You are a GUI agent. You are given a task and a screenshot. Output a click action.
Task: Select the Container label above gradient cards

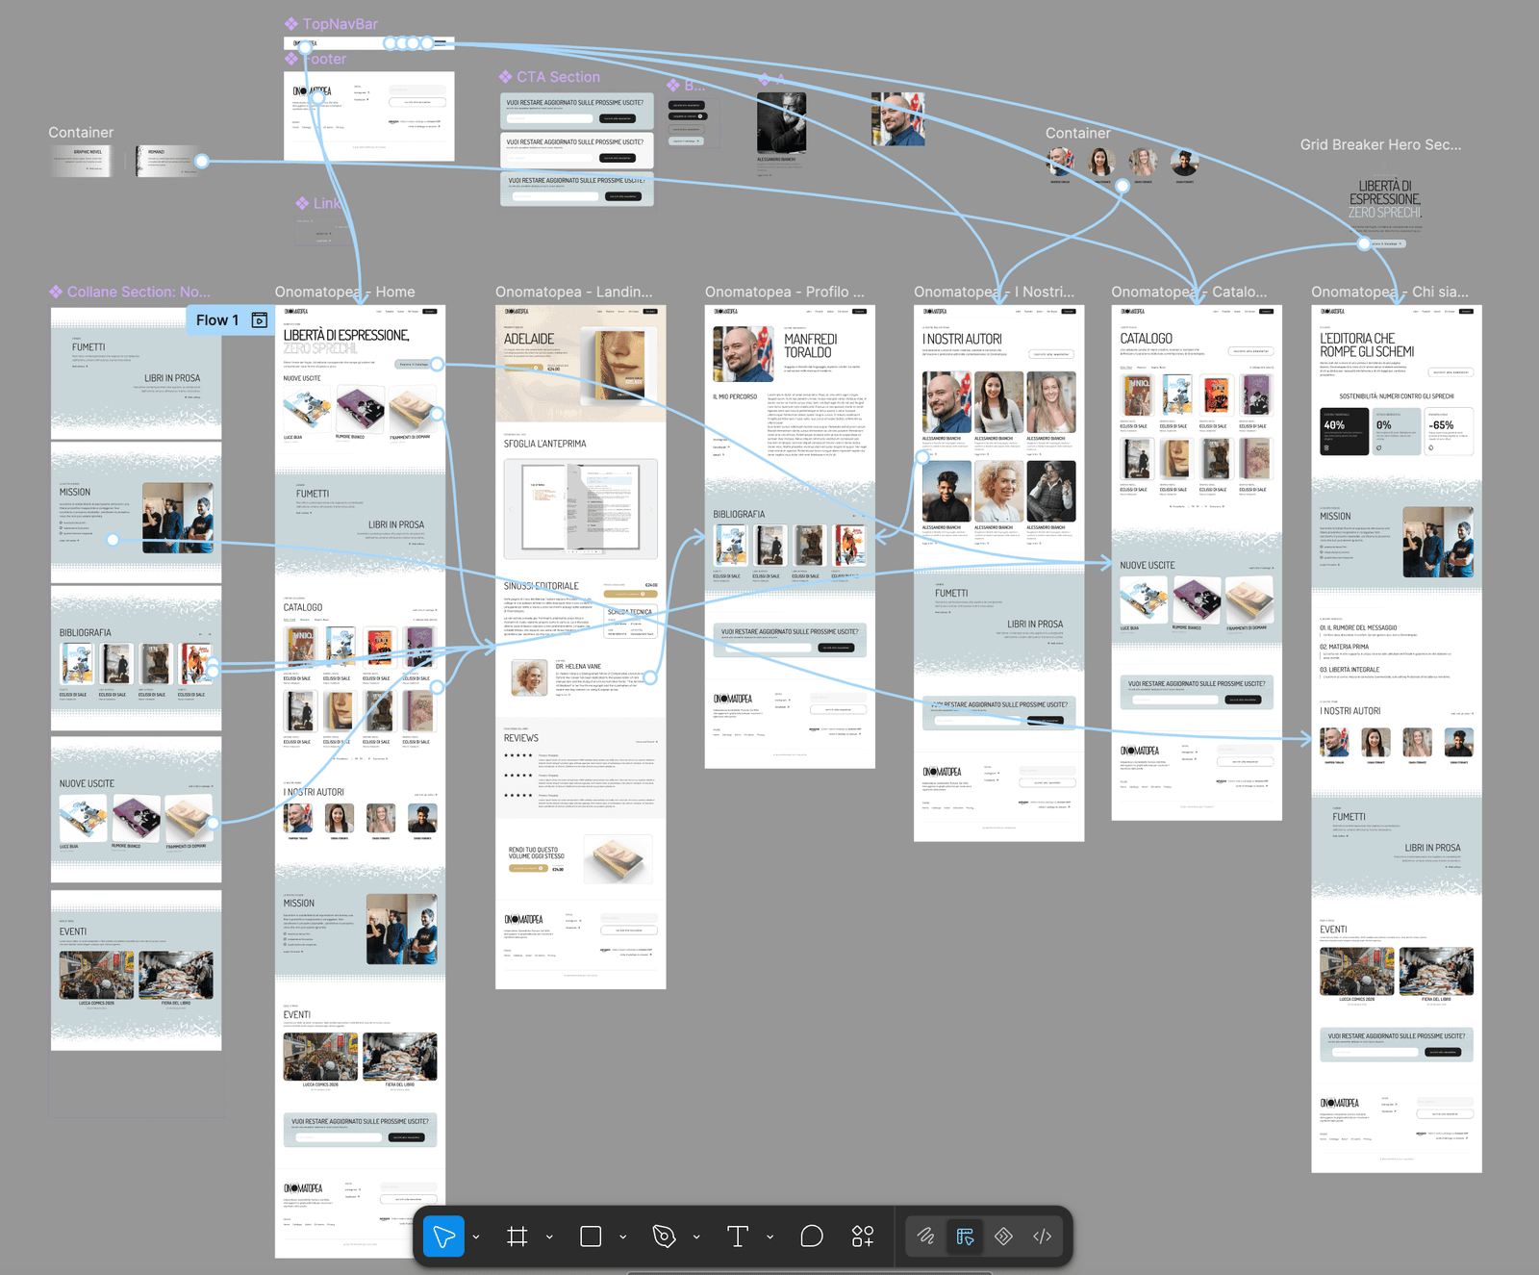coord(81,133)
